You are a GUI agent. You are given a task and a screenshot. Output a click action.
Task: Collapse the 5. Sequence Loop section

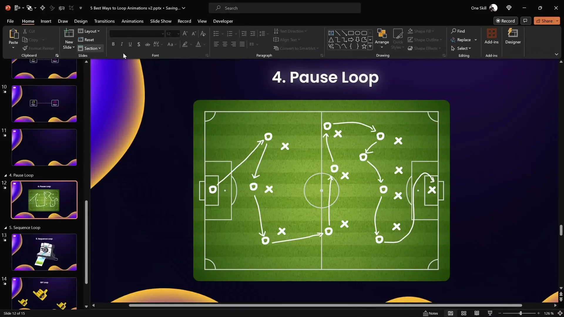pyautogui.click(x=5, y=228)
